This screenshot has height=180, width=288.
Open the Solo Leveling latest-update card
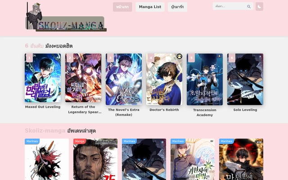tap(144, 159)
